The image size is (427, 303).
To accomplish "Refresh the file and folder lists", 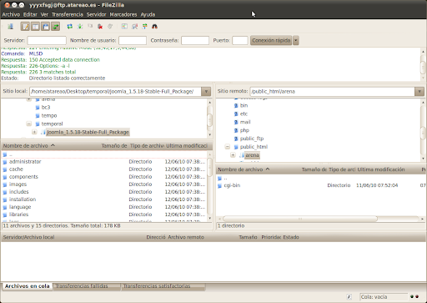I will point(70,27).
